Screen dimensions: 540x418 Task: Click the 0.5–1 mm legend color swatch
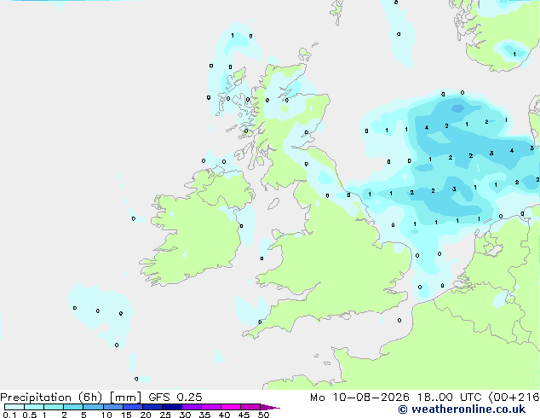tap(34, 407)
